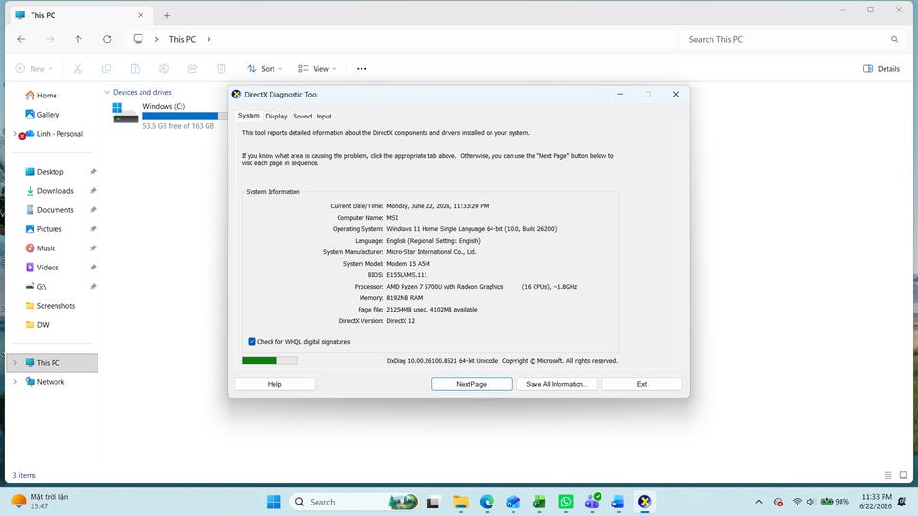Viewport: 918px width, 516px height.
Task: Open the Sort dropdown
Action: pos(264,69)
